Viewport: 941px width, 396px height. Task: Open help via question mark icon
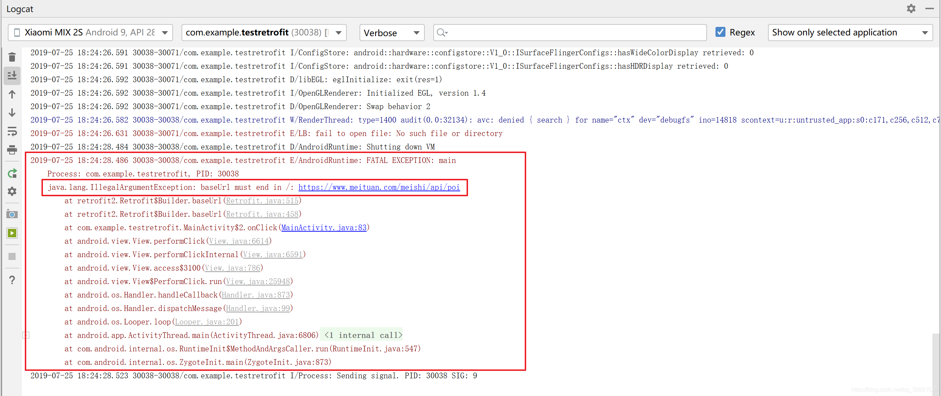12,280
